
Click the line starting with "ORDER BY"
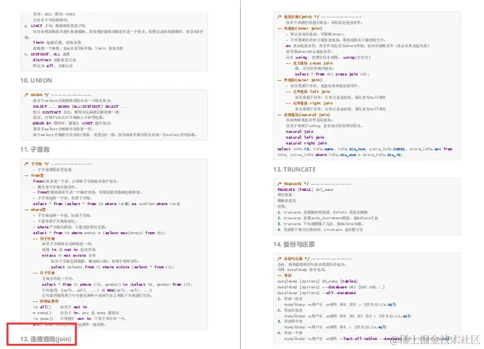tap(72, 123)
